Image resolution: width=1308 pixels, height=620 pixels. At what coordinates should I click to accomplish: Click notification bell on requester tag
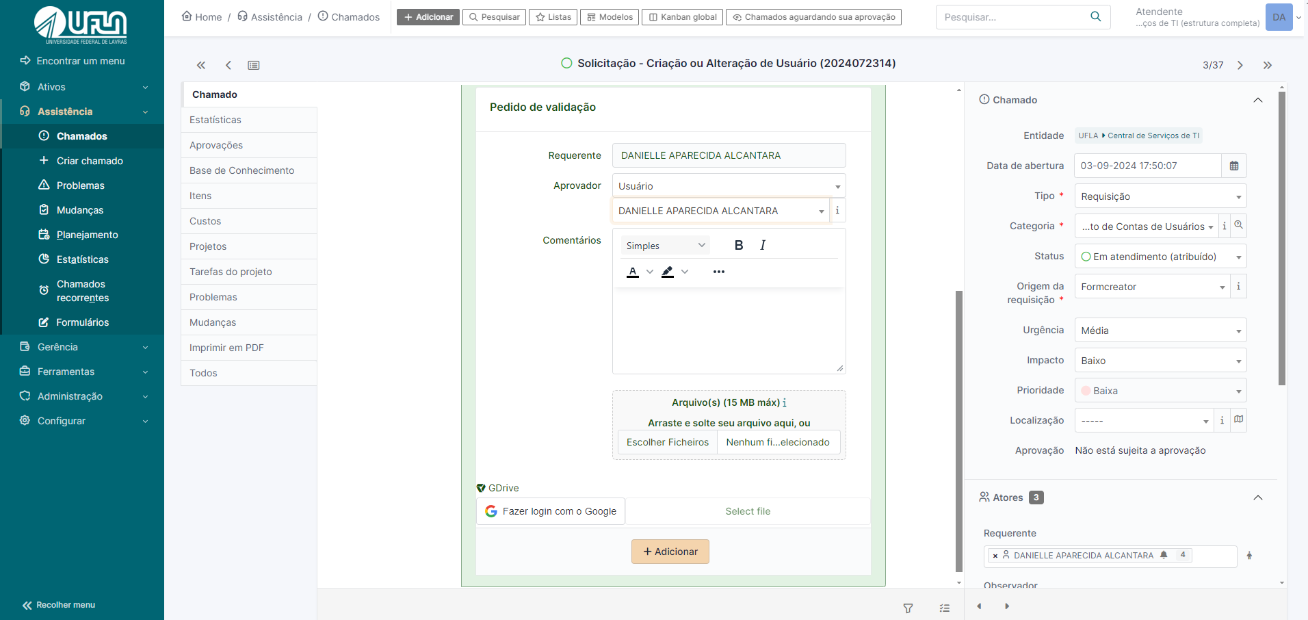tap(1164, 555)
